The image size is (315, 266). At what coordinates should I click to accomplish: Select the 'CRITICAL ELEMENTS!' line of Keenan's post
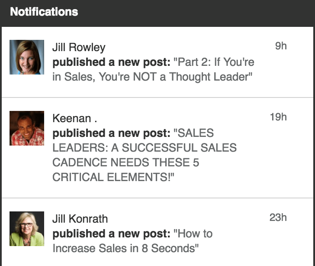point(113,177)
